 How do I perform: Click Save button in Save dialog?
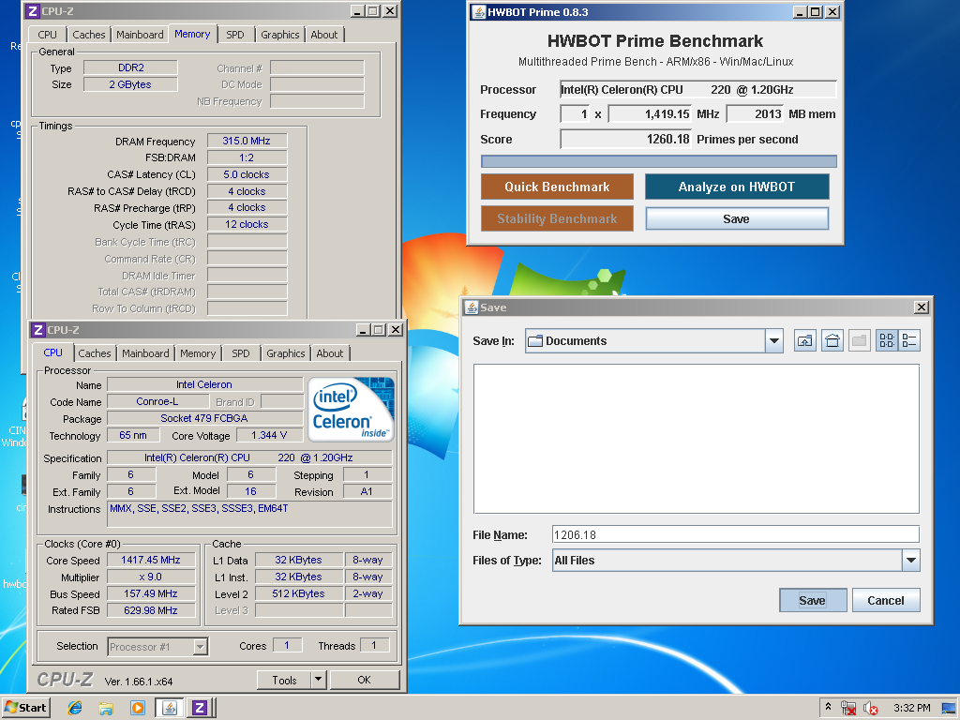(x=813, y=600)
